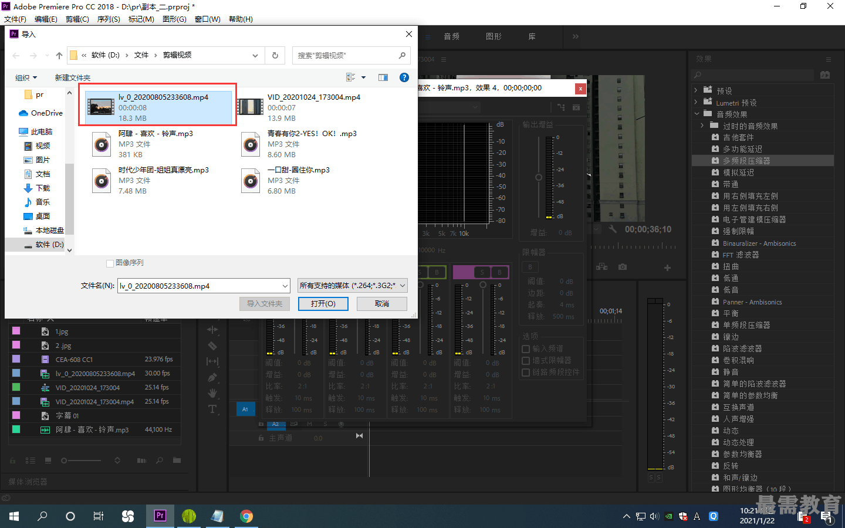
Task: Open the 序列(S) menu
Action: (109, 19)
